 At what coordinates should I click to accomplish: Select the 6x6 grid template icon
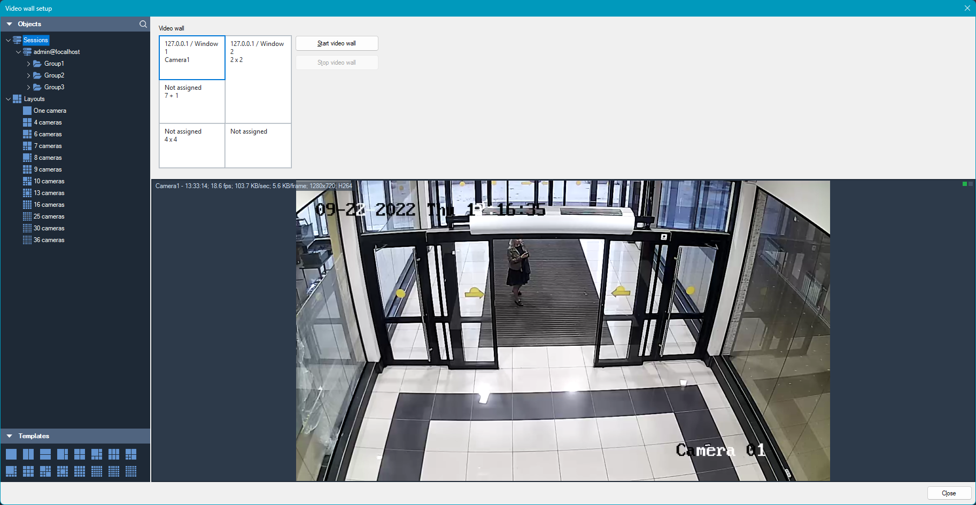click(131, 471)
